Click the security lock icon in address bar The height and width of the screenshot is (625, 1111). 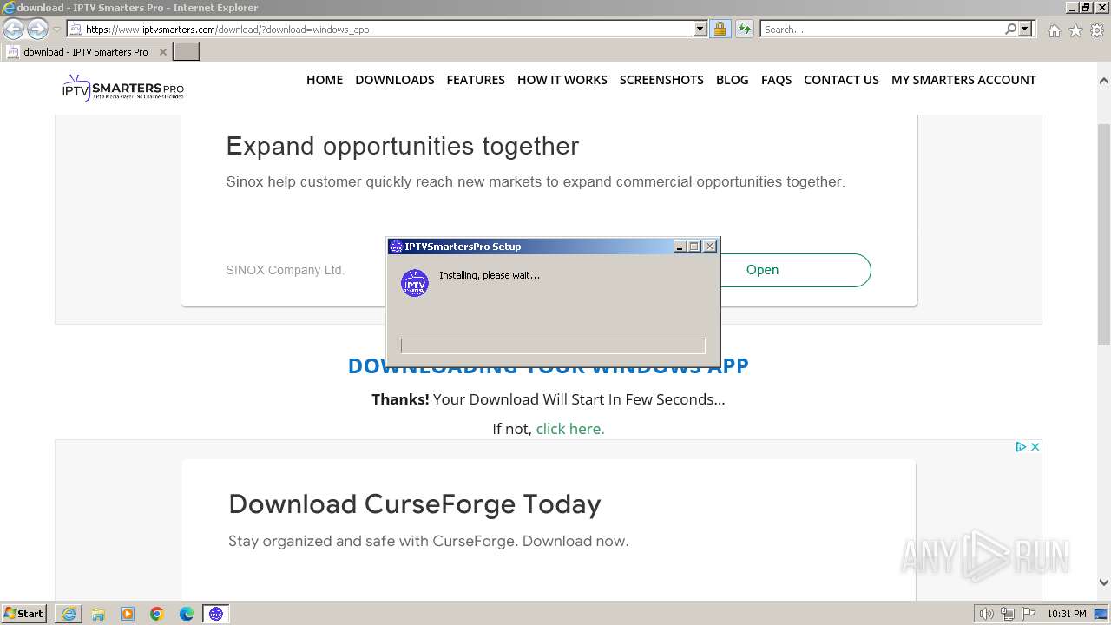720,29
